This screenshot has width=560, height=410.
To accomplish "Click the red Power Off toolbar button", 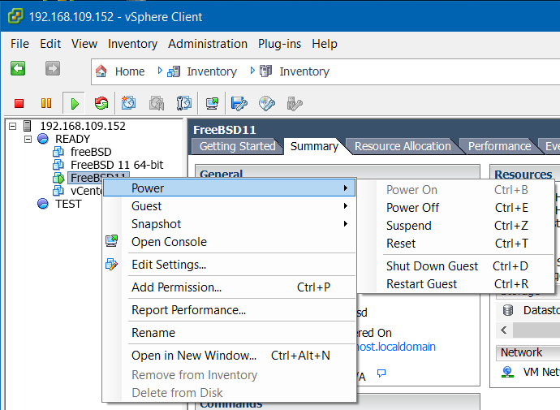I will click(19, 104).
